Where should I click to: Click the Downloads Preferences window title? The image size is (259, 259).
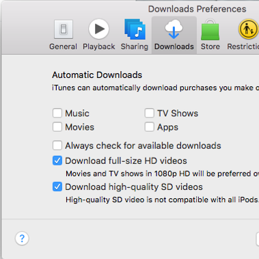coord(197,9)
